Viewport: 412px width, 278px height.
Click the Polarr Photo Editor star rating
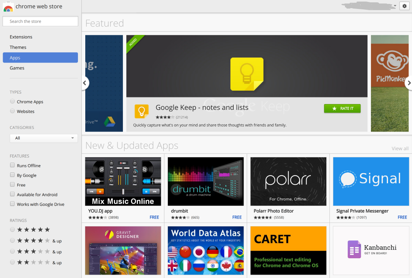pos(263,217)
